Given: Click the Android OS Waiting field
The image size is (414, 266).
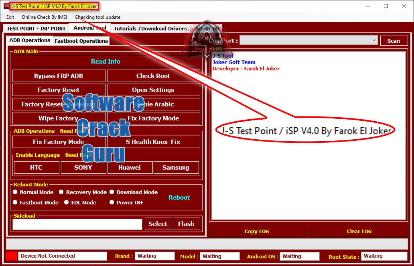Looking at the screenshot, I should (x=300, y=256).
